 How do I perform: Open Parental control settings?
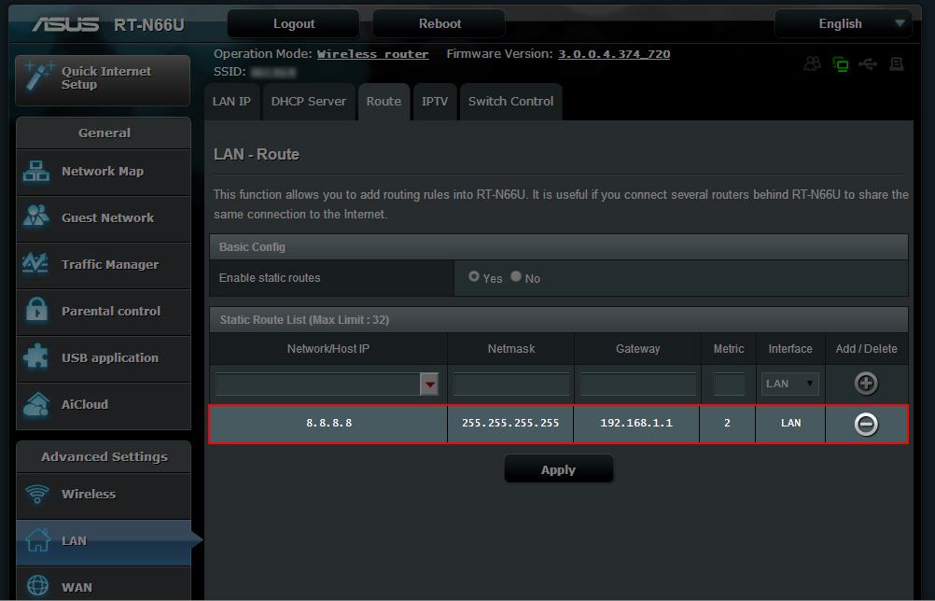tap(104, 312)
